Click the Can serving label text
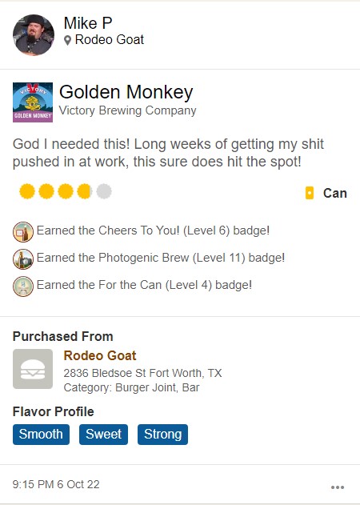This screenshot has height=505, width=360. pos(335,193)
